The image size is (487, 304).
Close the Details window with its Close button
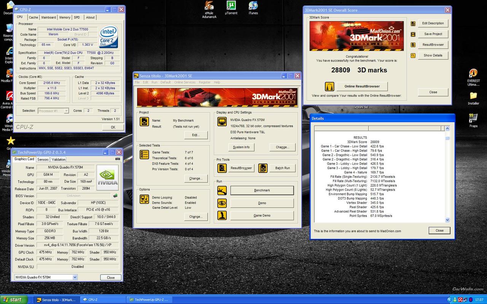(x=439, y=231)
